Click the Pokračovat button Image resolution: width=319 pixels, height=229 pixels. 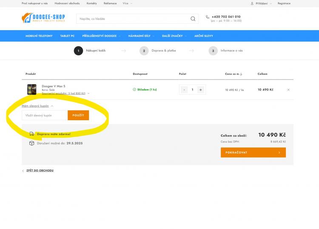point(253,153)
